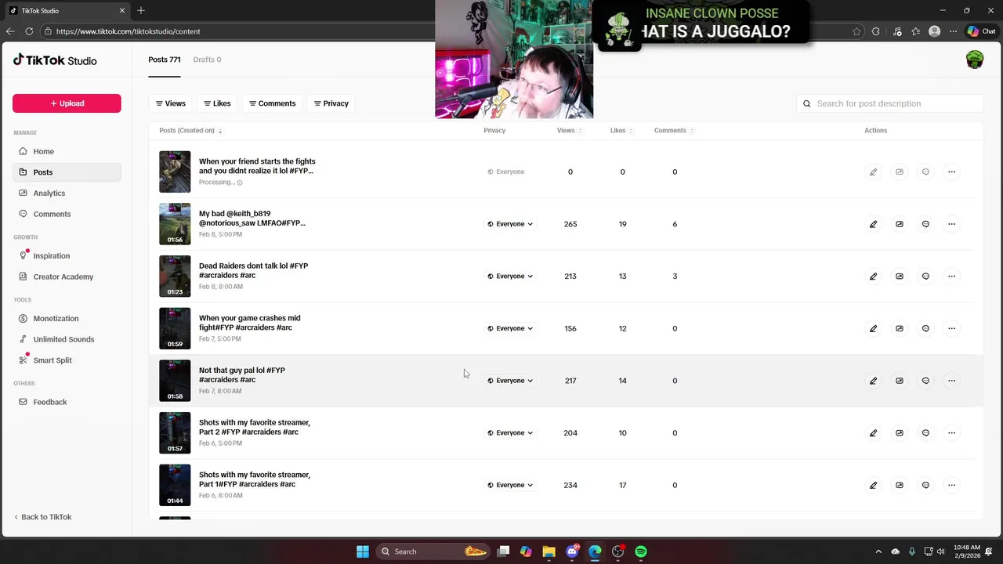Click the edit pencil icon for "My bad @keith_b819" post
This screenshot has height=564, width=1003.
click(873, 224)
